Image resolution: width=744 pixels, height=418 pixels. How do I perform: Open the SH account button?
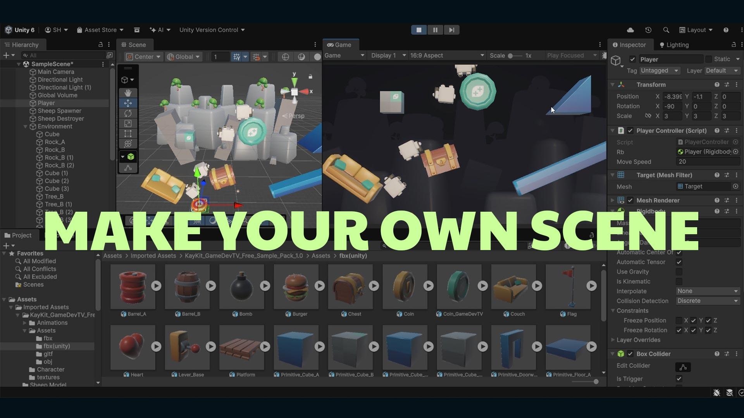[56, 30]
